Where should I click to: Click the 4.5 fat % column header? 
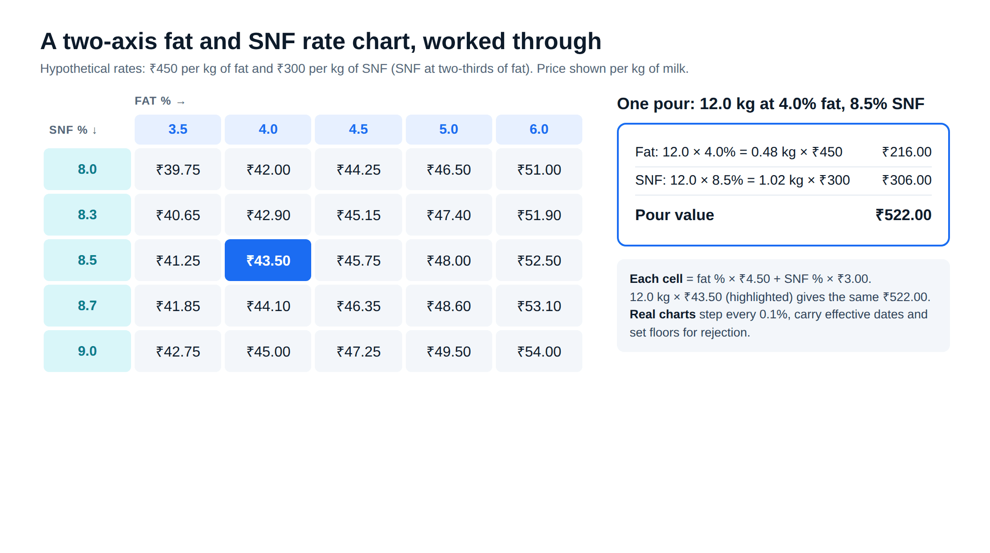point(359,130)
